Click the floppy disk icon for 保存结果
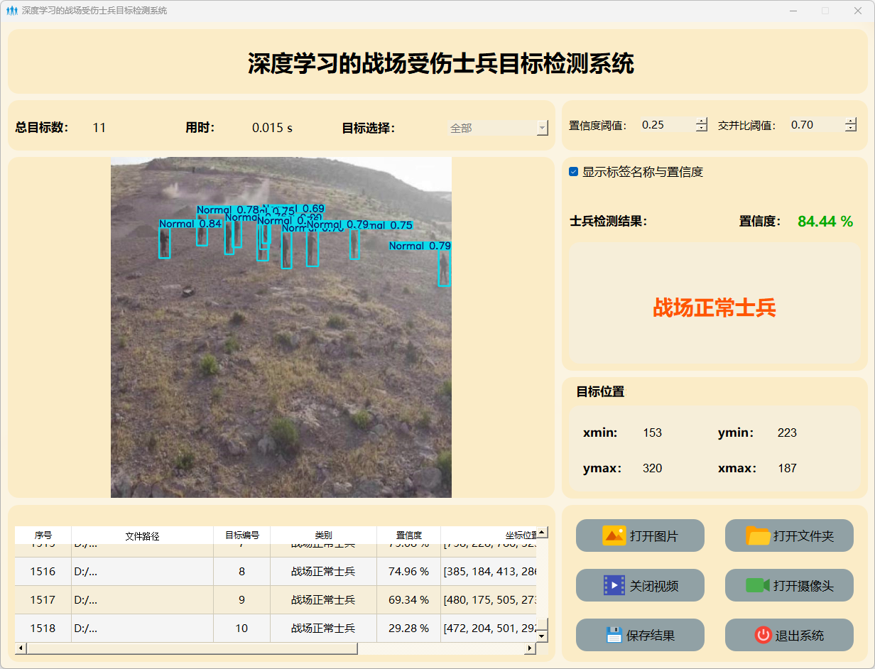The height and width of the screenshot is (669, 875). (614, 635)
